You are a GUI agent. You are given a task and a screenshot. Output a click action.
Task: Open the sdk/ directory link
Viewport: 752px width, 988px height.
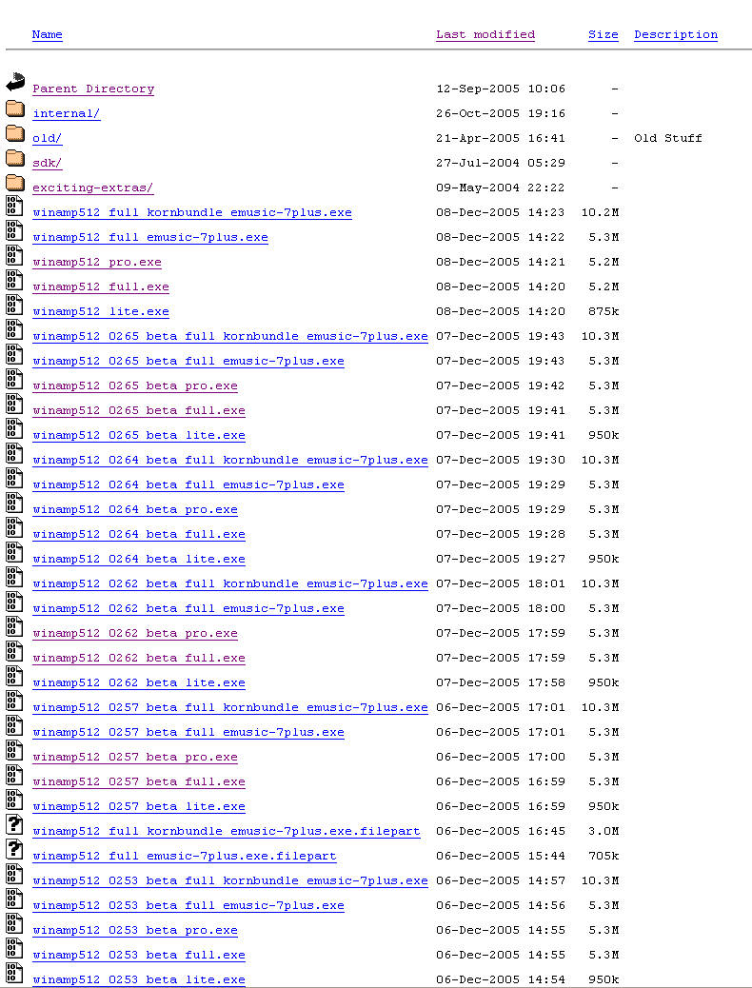coord(48,163)
